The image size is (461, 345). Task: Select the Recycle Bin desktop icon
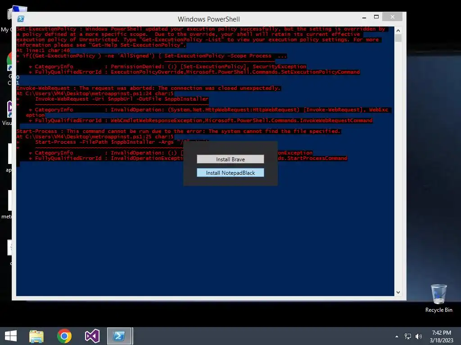pos(438,298)
